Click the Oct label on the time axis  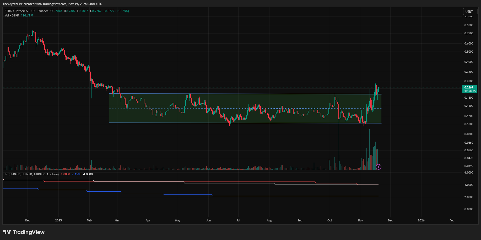[330, 220]
